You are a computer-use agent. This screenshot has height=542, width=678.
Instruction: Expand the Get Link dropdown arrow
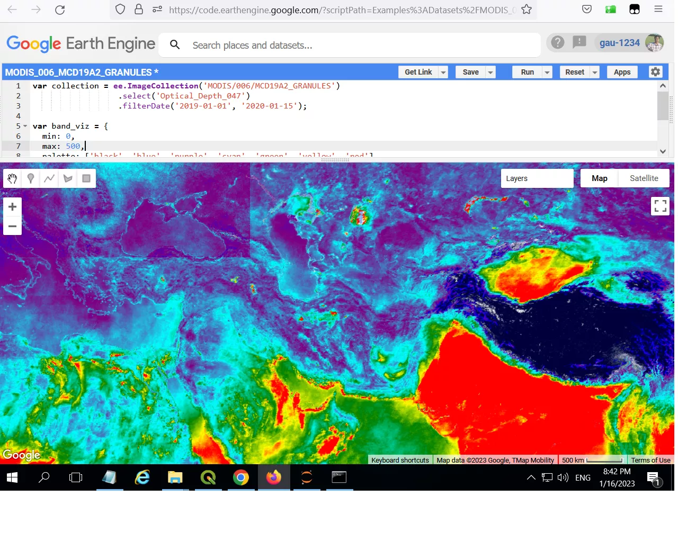point(444,73)
